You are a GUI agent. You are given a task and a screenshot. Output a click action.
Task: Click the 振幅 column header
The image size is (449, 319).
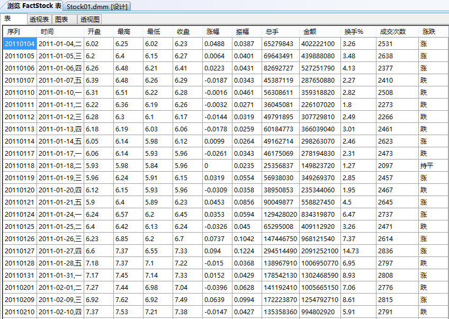247,31
